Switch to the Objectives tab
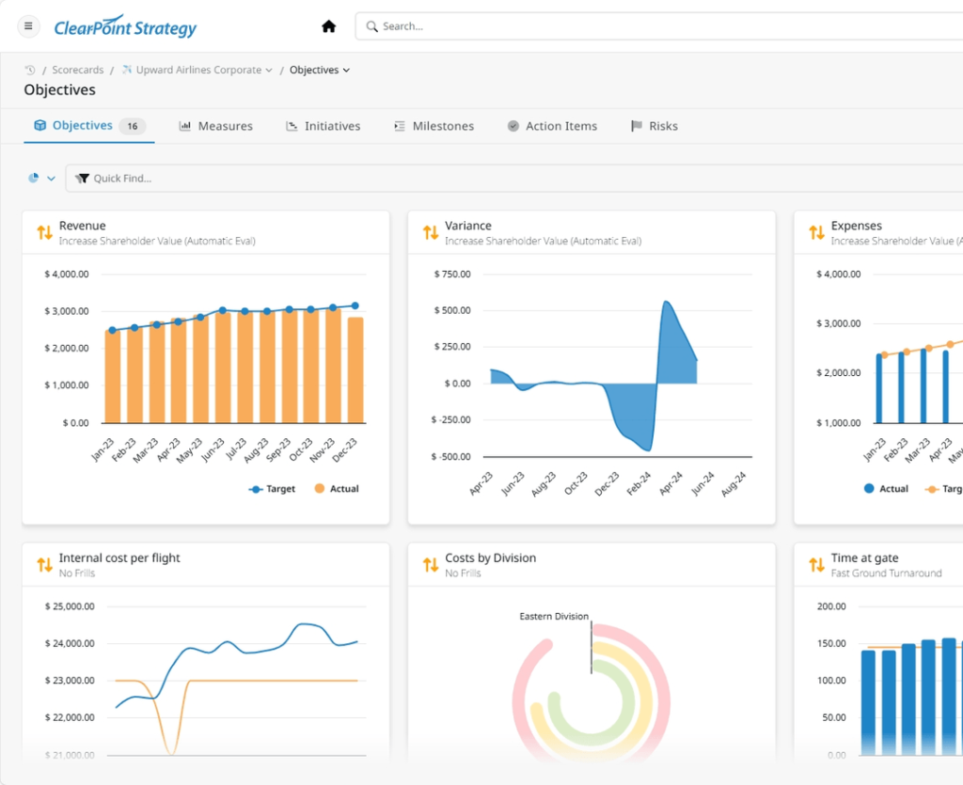963x785 pixels. [x=89, y=126]
